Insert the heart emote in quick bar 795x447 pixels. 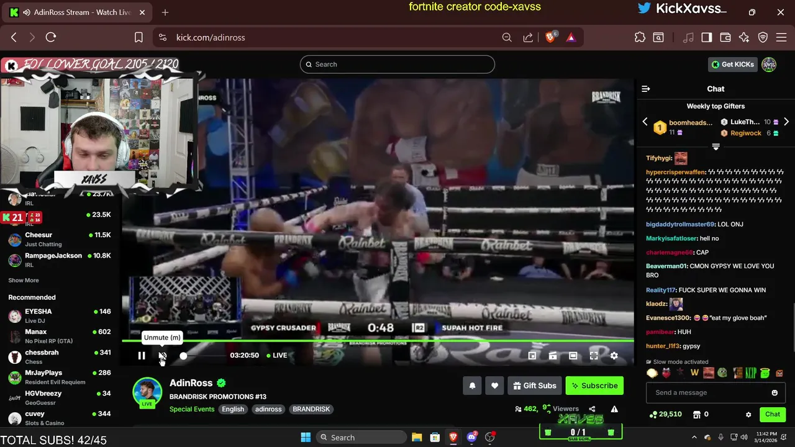[x=666, y=373]
